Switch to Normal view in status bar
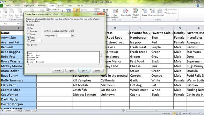This screenshot has width=204, height=115. (x=174, y=114)
